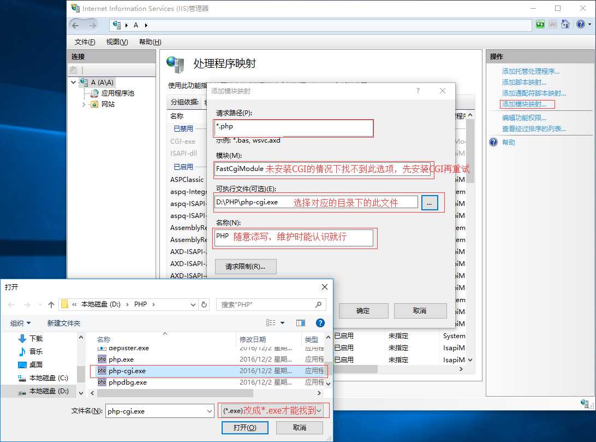This screenshot has height=442, width=596.
Task: Click the 新建文件夹 button
Action: [x=63, y=323]
